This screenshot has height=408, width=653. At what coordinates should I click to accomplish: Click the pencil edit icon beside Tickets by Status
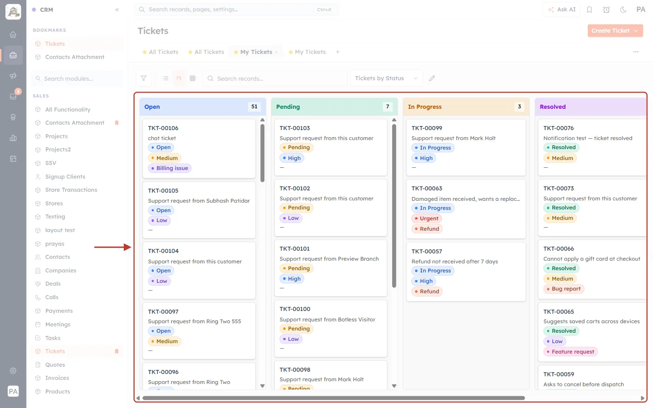pos(432,78)
